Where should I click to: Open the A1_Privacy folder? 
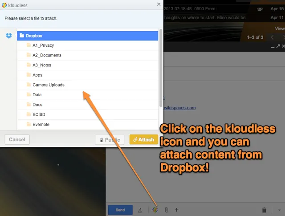87,45
